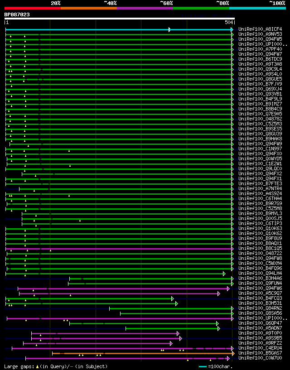Click the yellow gap marker under the A9T0P0 bar
This screenshot has width=290, height=370.
point(40,335)
